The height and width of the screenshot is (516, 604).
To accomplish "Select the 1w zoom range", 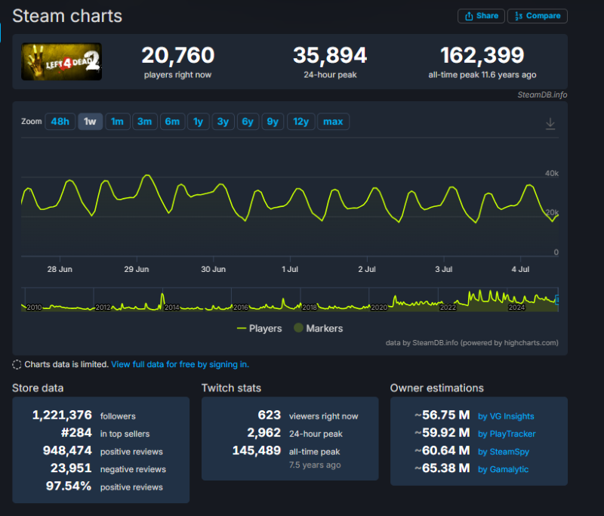I will tap(90, 122).
